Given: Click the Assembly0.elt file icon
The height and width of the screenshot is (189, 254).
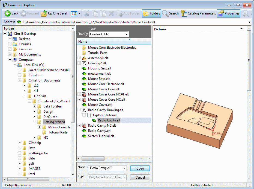Looking at the screenshot, I should point(84,58).
